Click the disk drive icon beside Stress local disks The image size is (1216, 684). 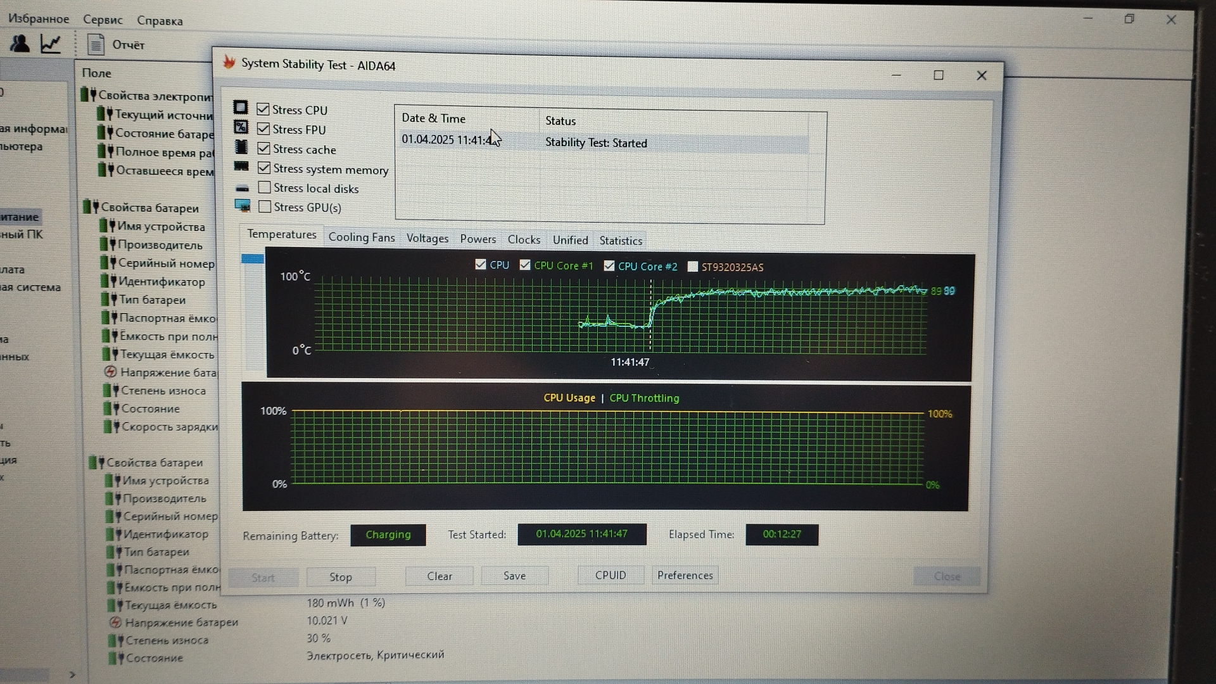tap(242, 188)
